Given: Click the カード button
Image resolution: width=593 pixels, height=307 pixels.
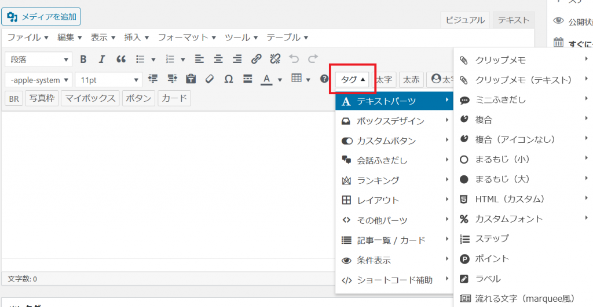Looking at the screenshot, I should click(174, 98).
